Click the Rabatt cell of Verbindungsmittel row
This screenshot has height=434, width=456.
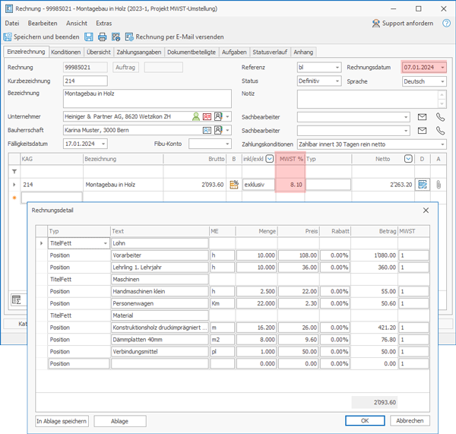pos(334,352)
